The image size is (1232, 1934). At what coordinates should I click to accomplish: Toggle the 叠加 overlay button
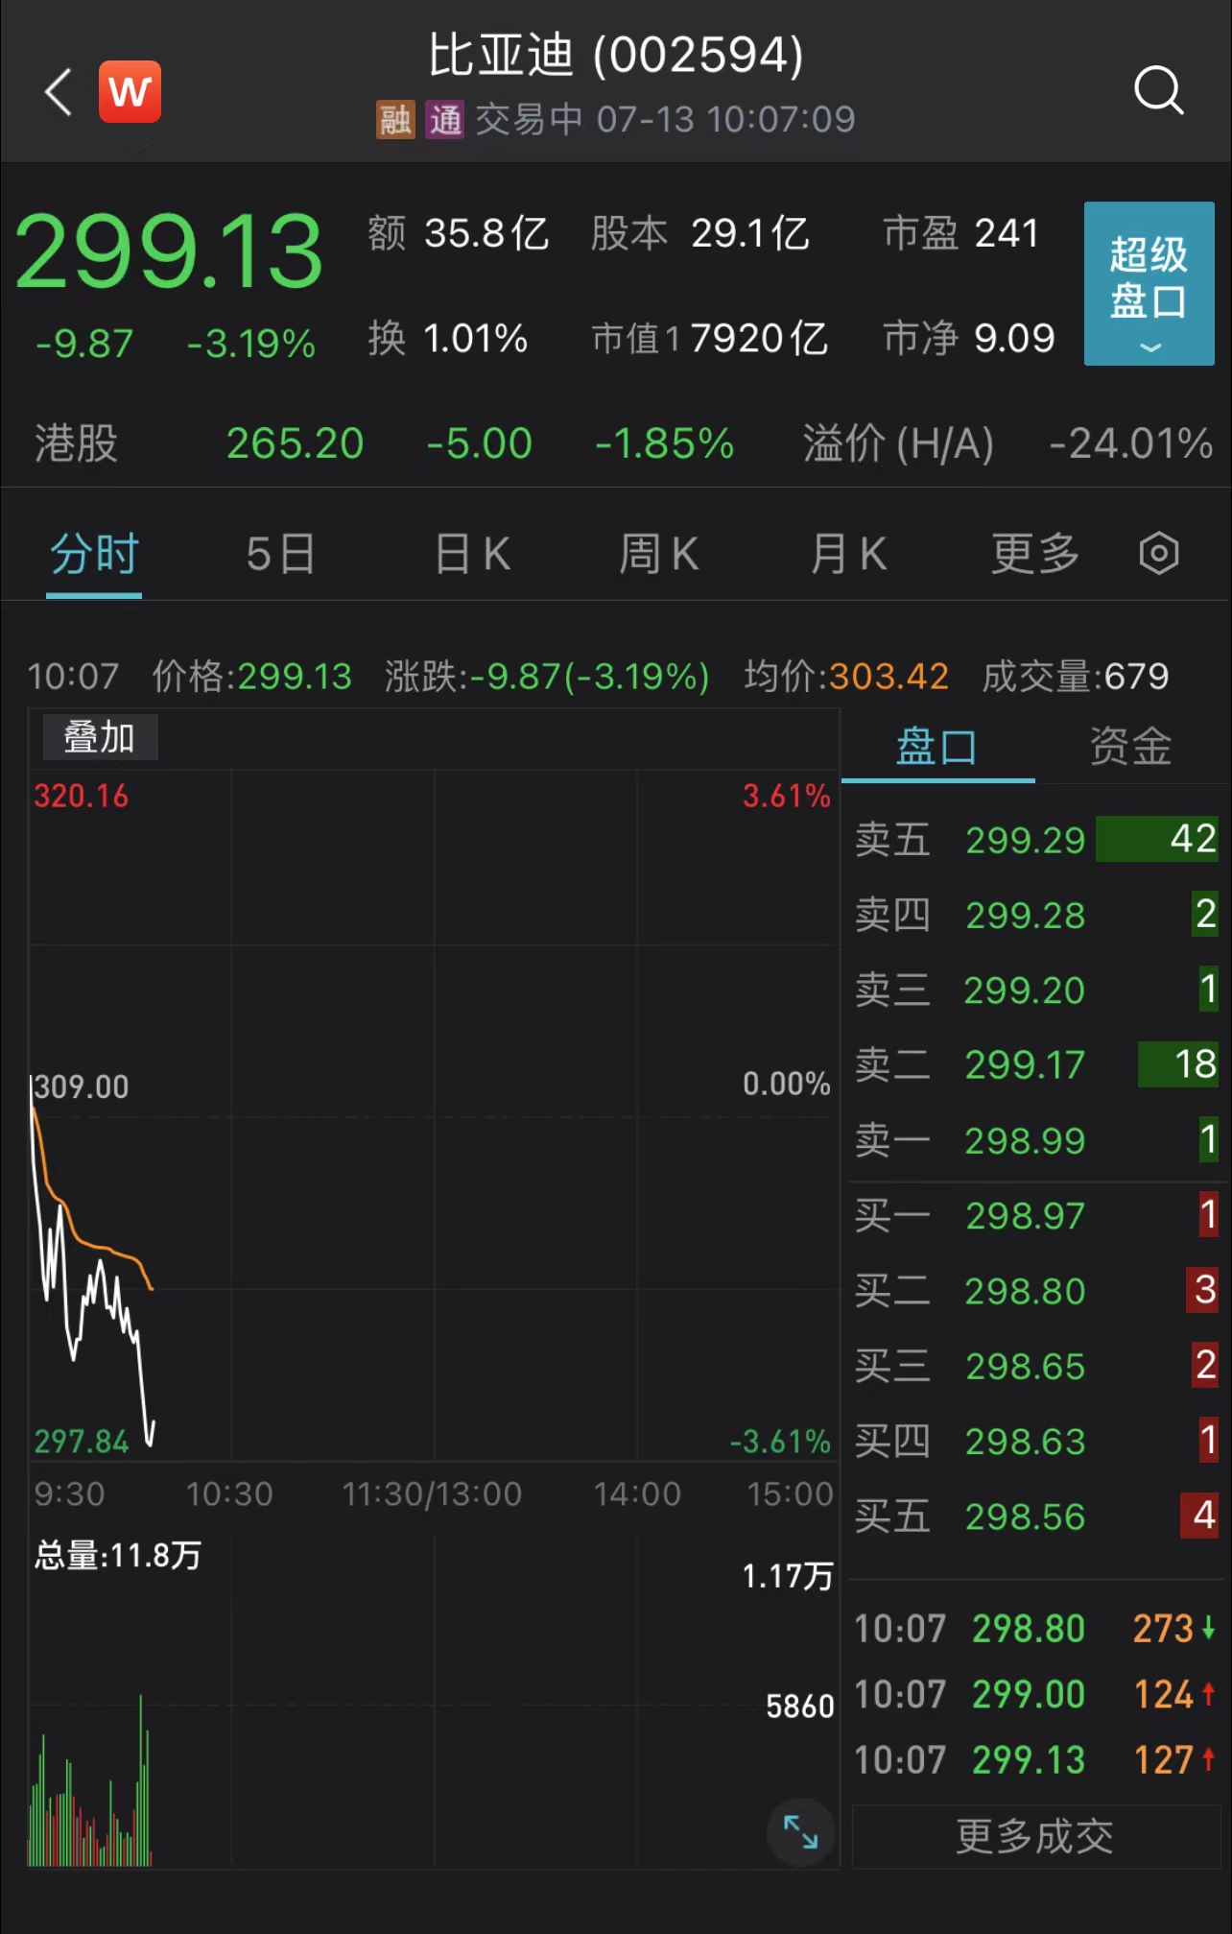(100, 738)
